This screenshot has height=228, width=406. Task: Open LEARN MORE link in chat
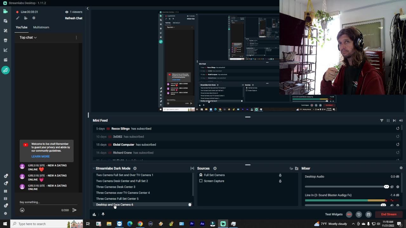tap(40, 156)
